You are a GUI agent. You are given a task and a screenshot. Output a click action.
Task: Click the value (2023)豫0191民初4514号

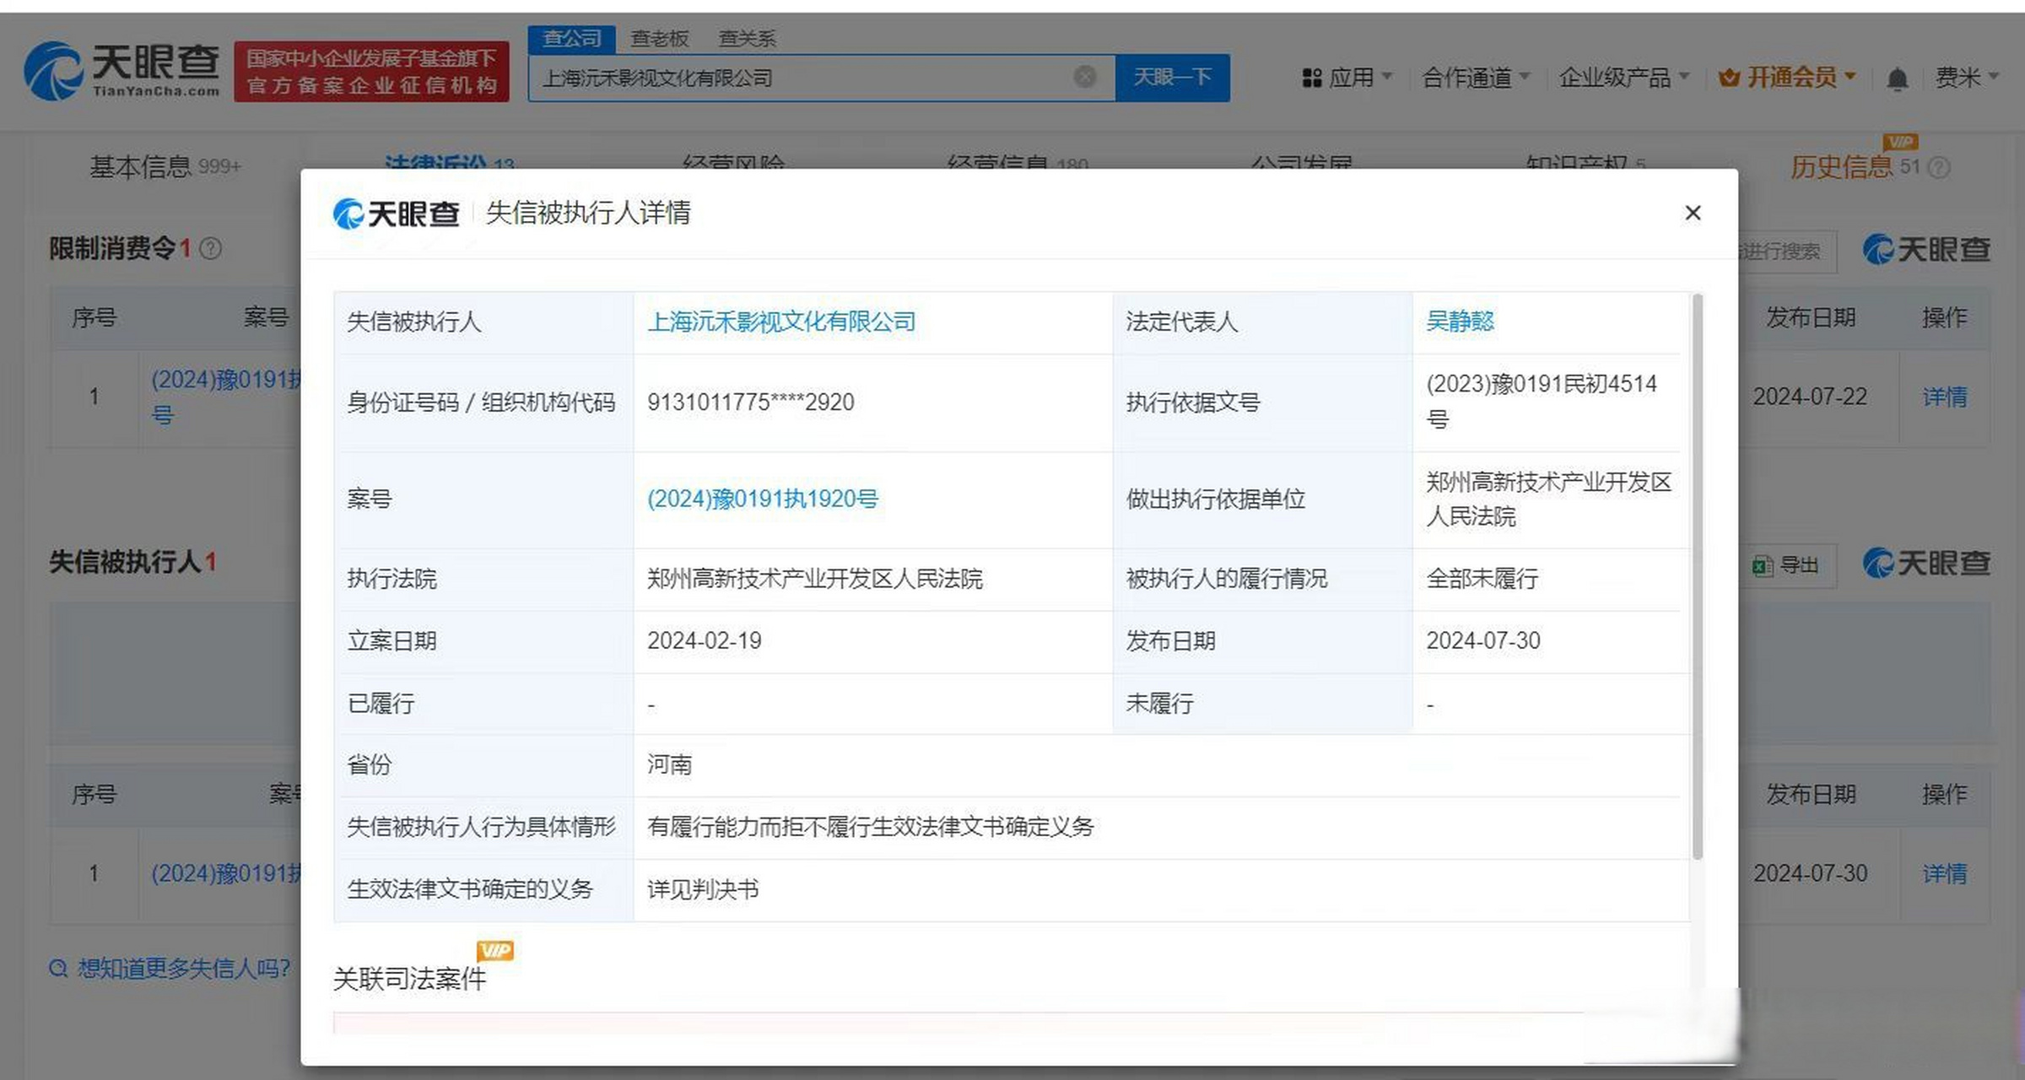pyautogui.click(x=1542, y=402)
